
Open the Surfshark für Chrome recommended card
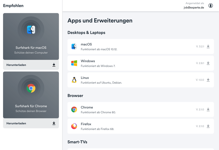[x=31, y=95]
